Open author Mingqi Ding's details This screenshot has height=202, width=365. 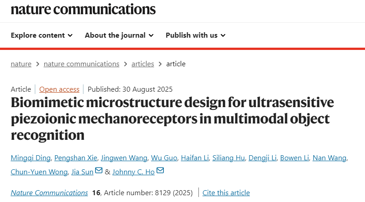(x=30, y=158)
